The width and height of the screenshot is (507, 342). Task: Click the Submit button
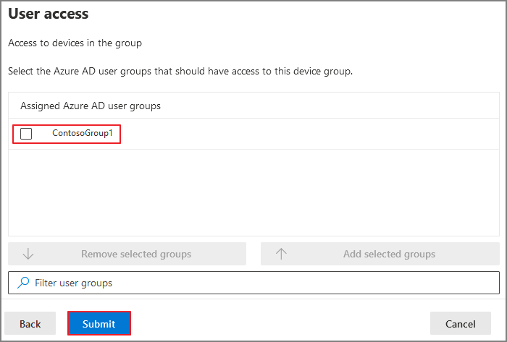(x=99, y=324)
